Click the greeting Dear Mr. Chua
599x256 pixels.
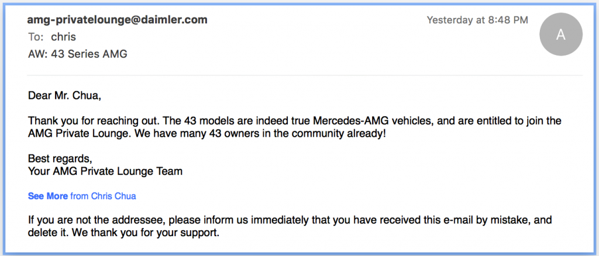[x=64, y=95]
